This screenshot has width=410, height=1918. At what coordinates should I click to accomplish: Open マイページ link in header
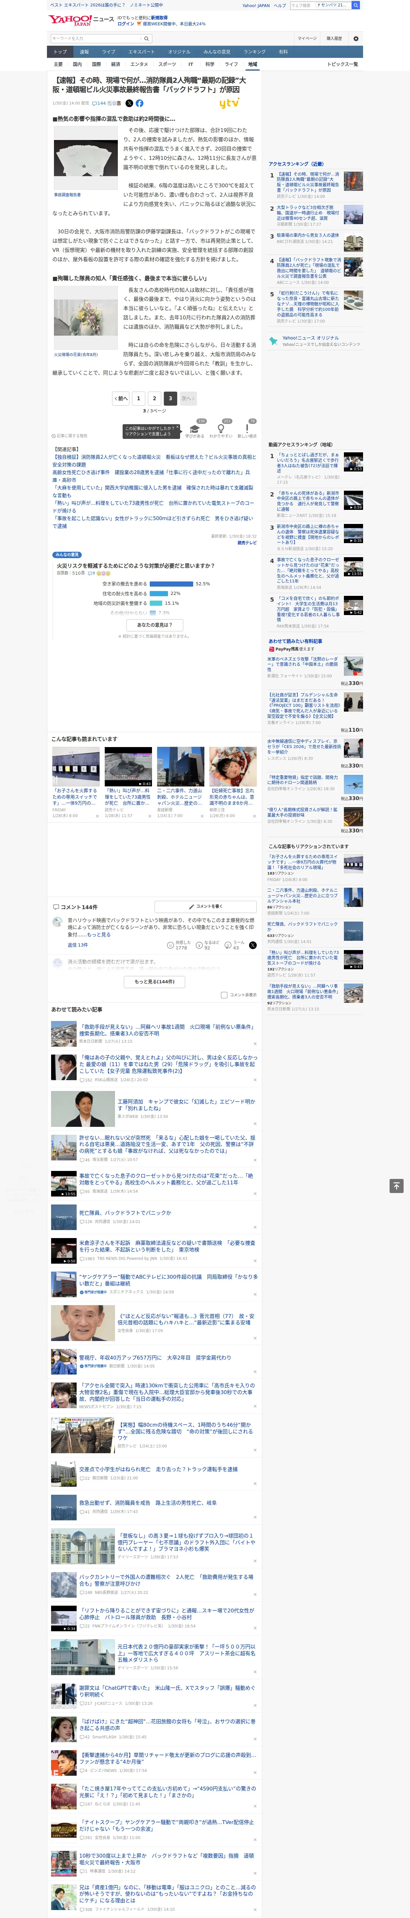[x=307, y=38]
